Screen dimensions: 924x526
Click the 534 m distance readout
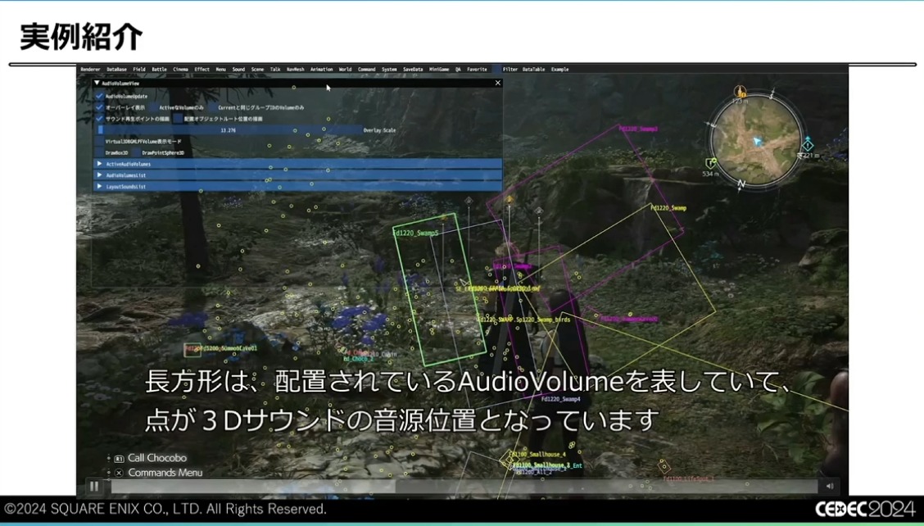[710, 174]
